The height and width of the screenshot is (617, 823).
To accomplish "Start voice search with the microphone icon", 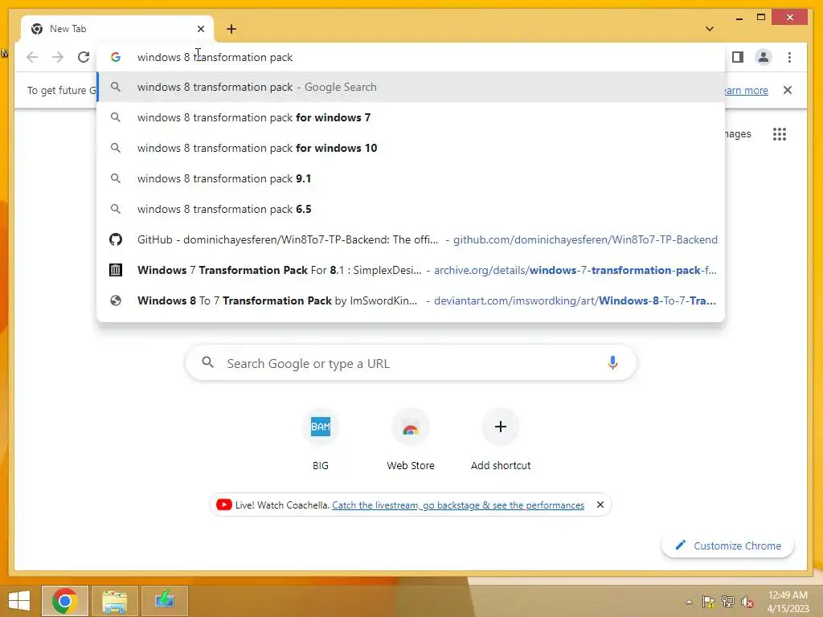I will click(x=612, y=362).
